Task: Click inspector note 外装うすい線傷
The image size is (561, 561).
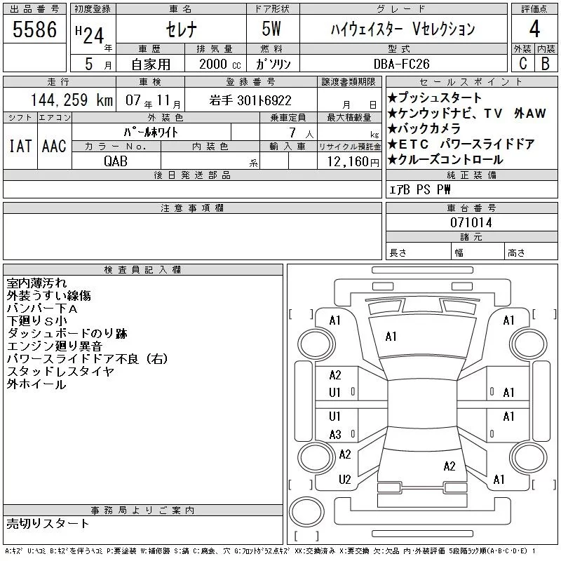Action: point(49,295)
